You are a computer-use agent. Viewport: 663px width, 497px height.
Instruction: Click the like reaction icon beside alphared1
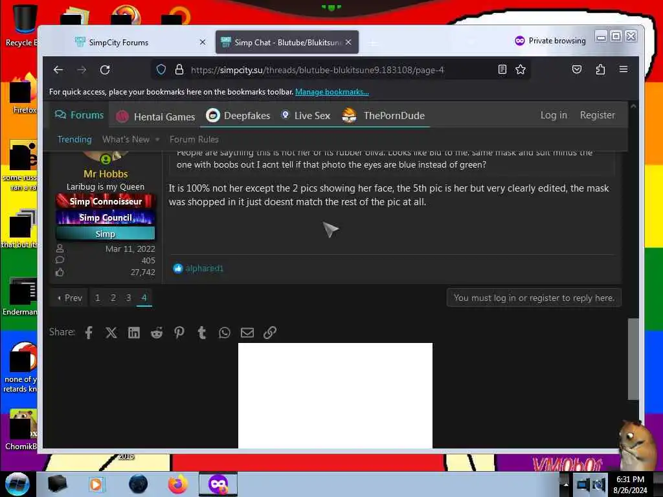tap(177, 269)
